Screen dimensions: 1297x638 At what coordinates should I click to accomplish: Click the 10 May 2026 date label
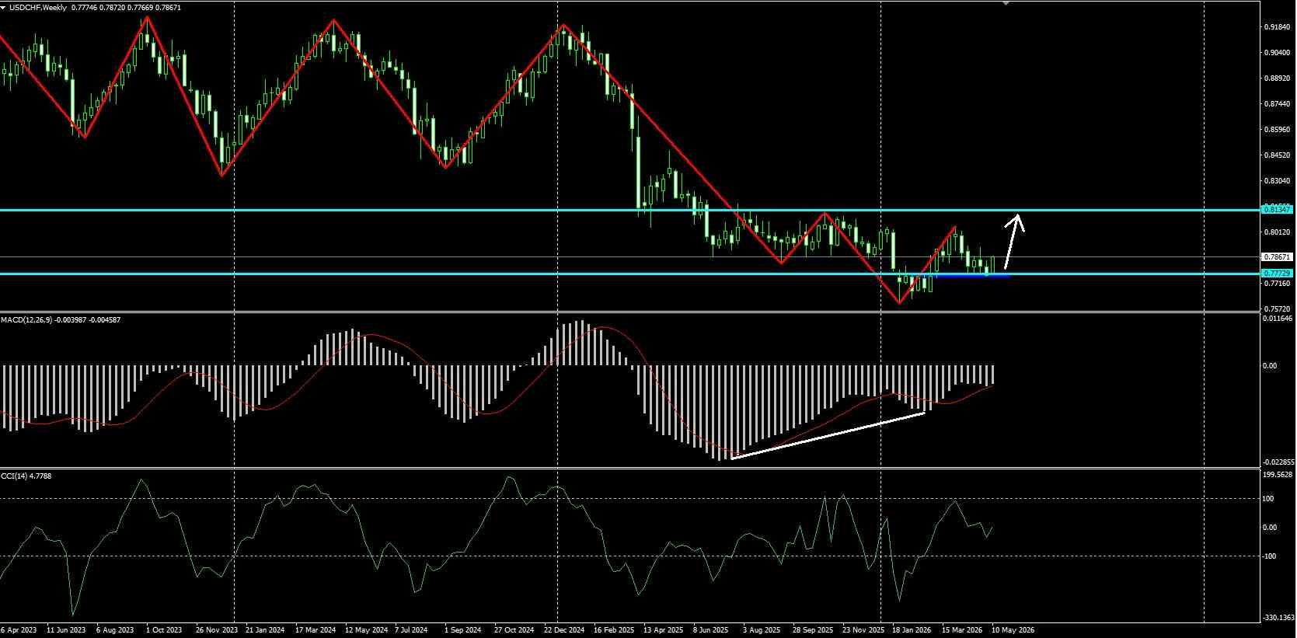point(1013,630)
